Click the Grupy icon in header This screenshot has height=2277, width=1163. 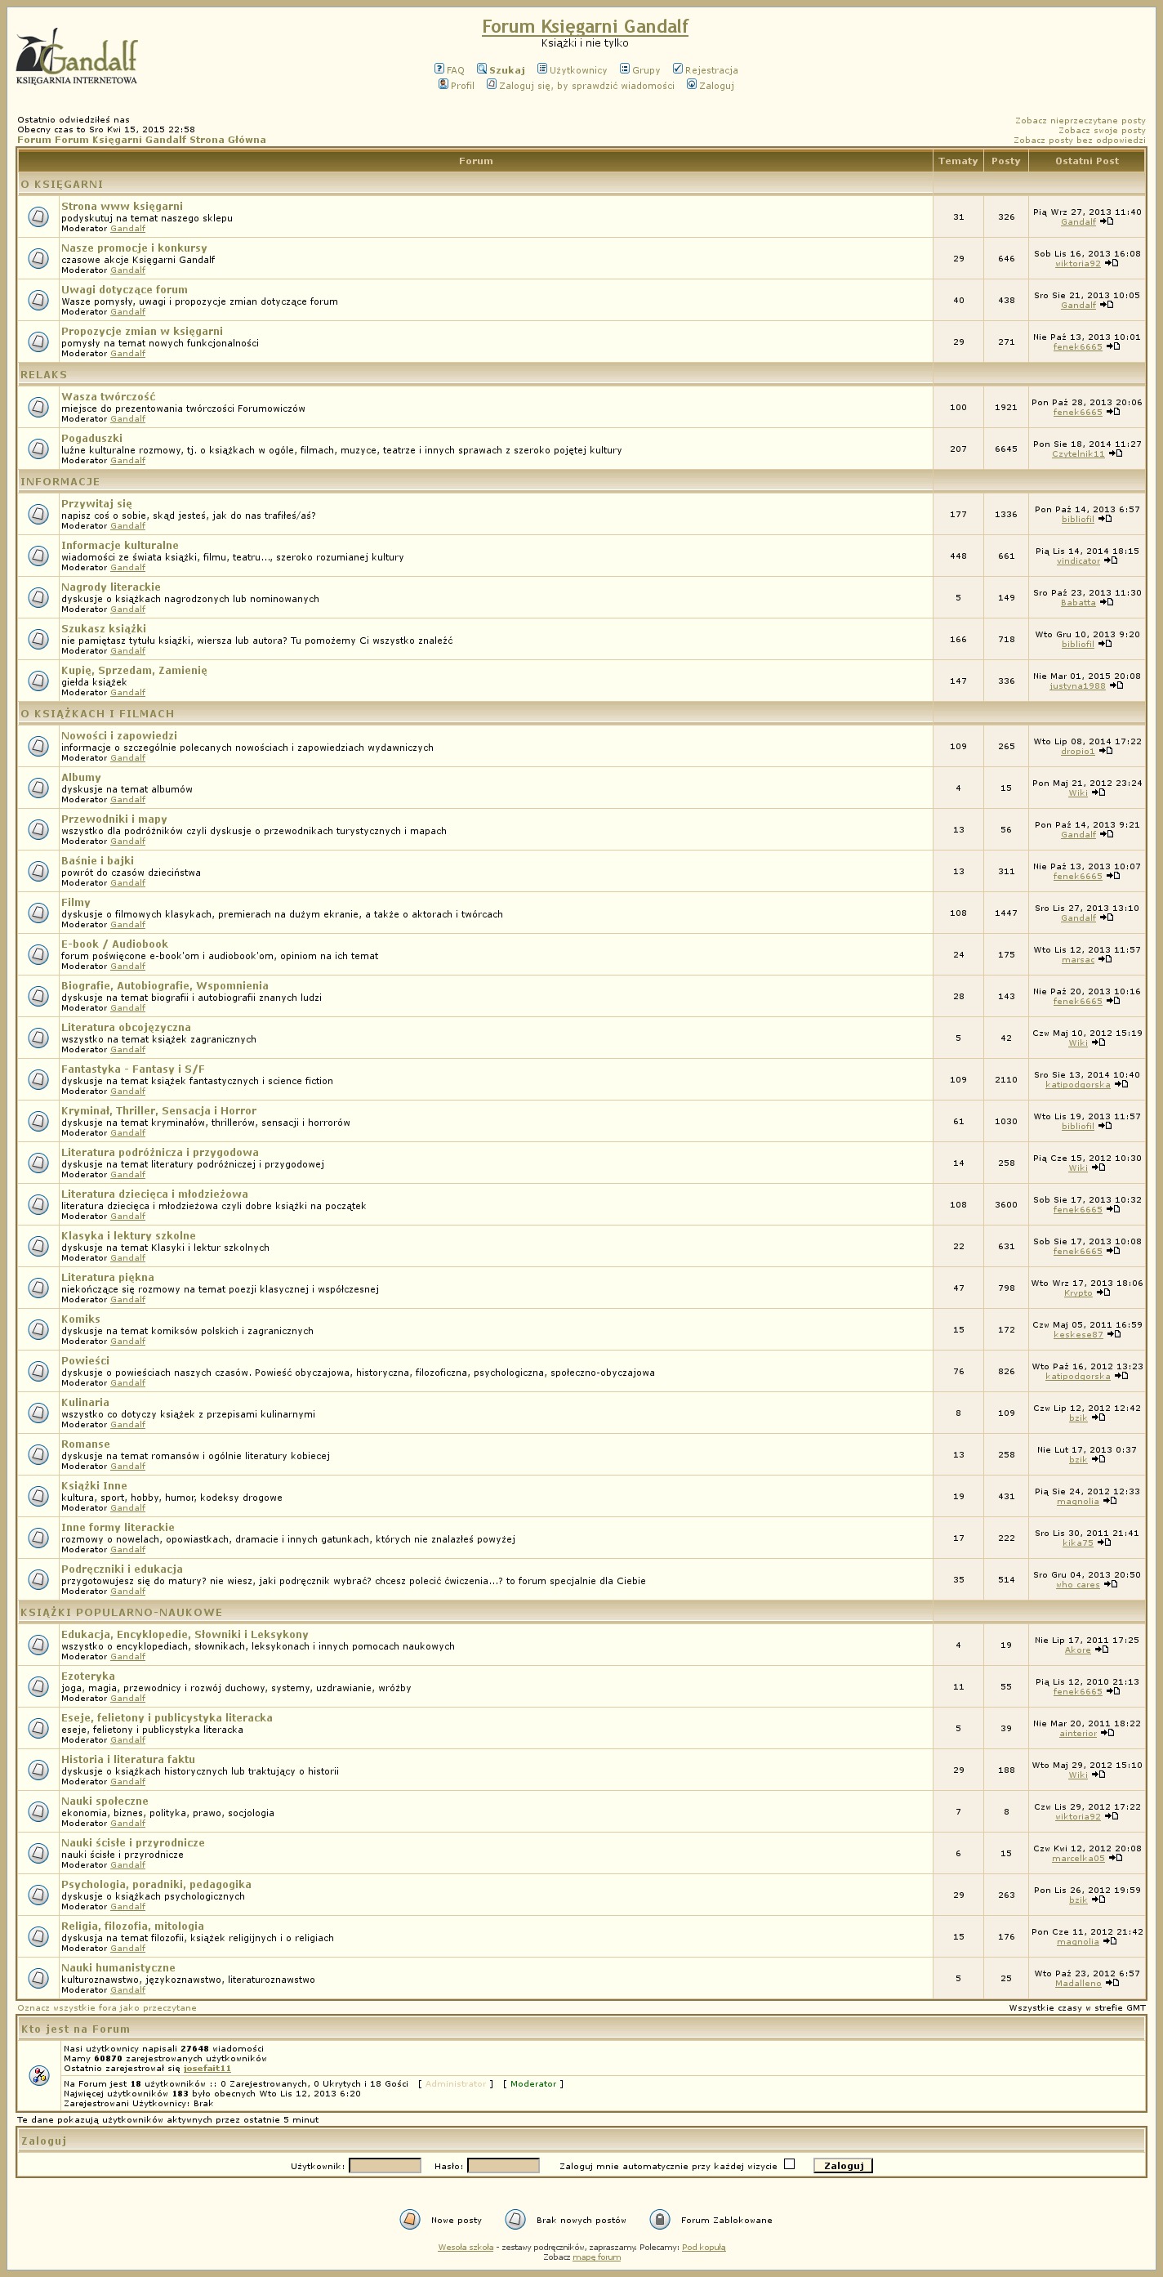[x=625, y=69]
